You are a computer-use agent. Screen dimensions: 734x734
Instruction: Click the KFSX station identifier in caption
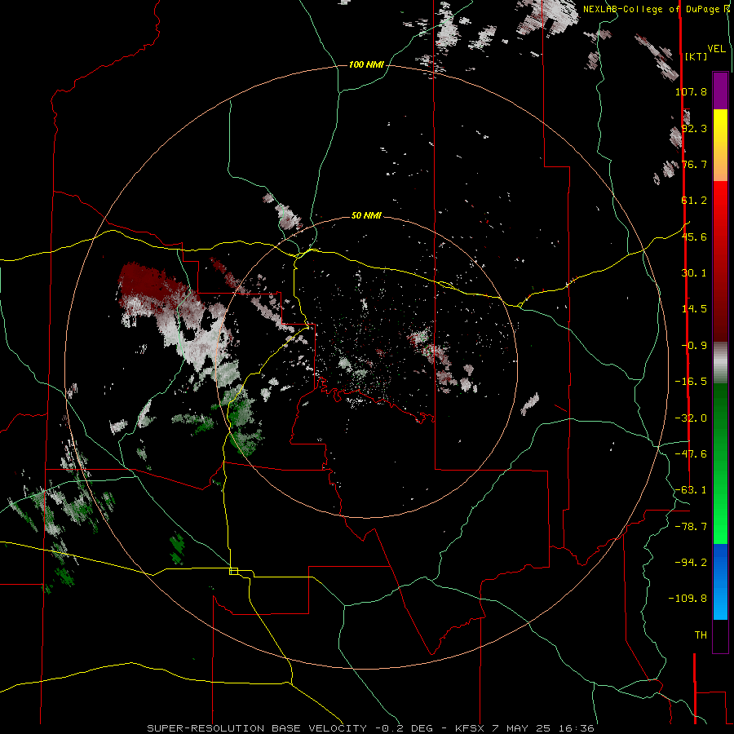click(470, 728)
